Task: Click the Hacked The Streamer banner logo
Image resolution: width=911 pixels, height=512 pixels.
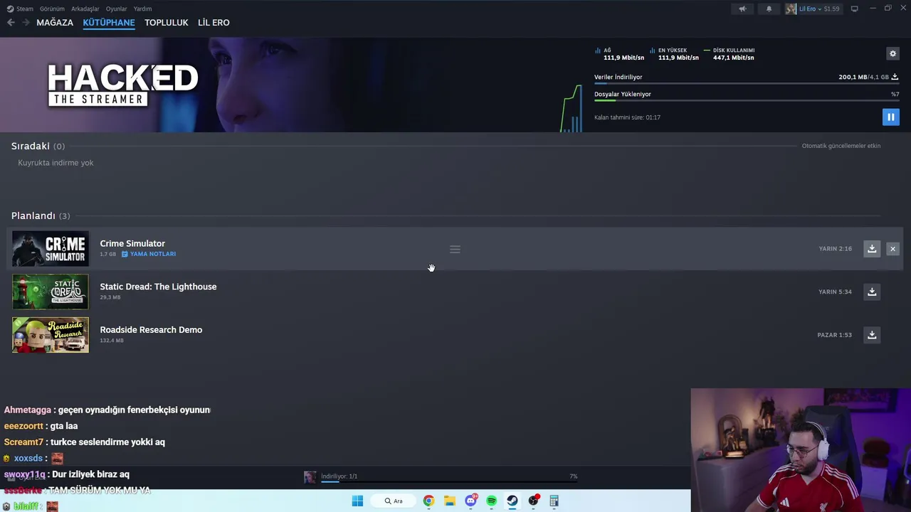Action: [122, 85]
